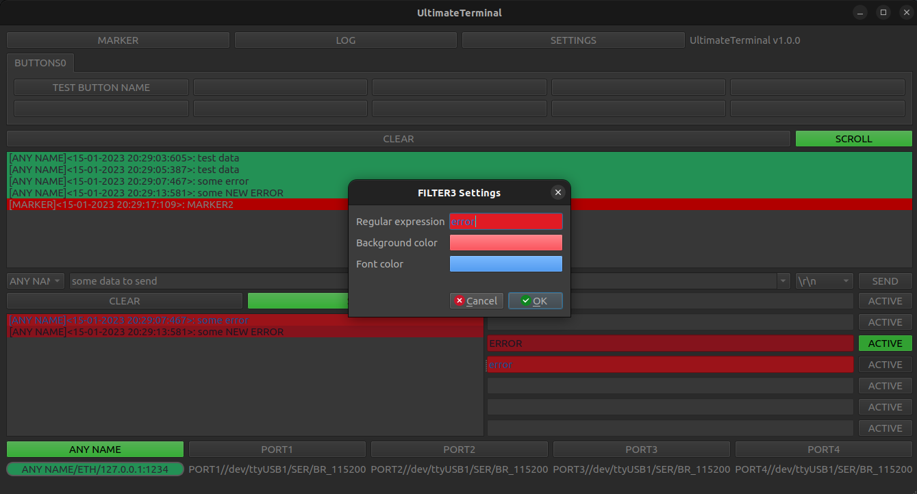Open the ANY NAME source dropdown
Screen dimensions: 917x494
35,281
